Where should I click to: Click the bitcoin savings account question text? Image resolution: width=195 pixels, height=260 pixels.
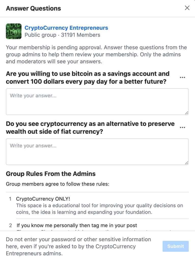point(88,78)
